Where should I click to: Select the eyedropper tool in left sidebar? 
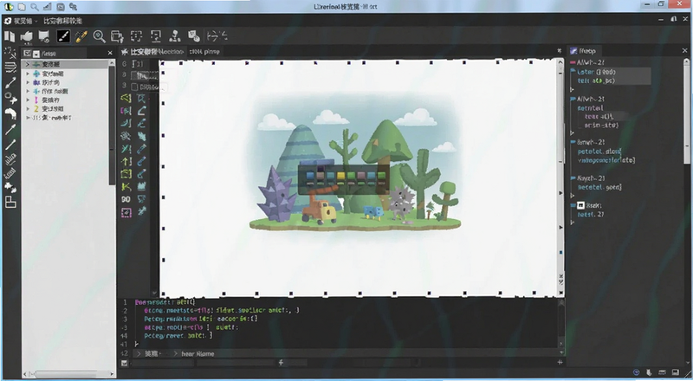click(10, 130)
